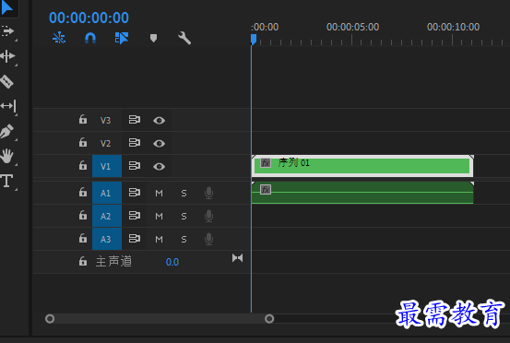The width and height of the screenshot is (510, 343).
Task: Toggle lock on track A1
Action: coord(83,192)
